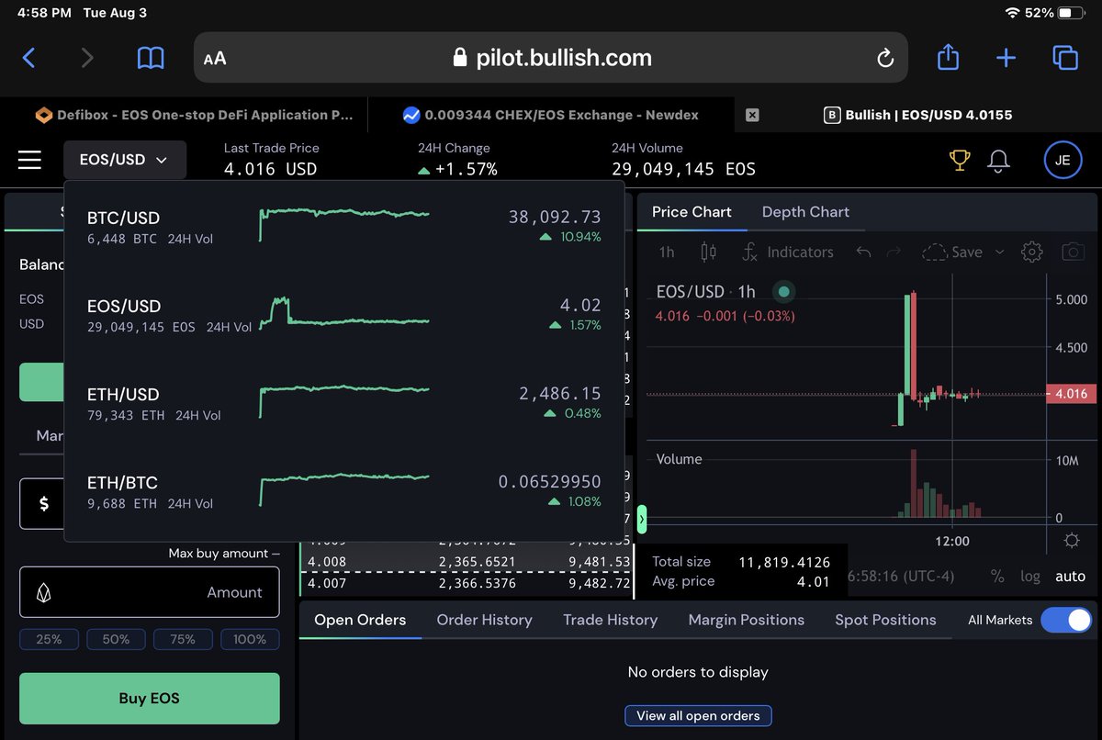This screenshot has width=1102, height=740.
Task: Click View all open orders button
Action: coord(698,715)
